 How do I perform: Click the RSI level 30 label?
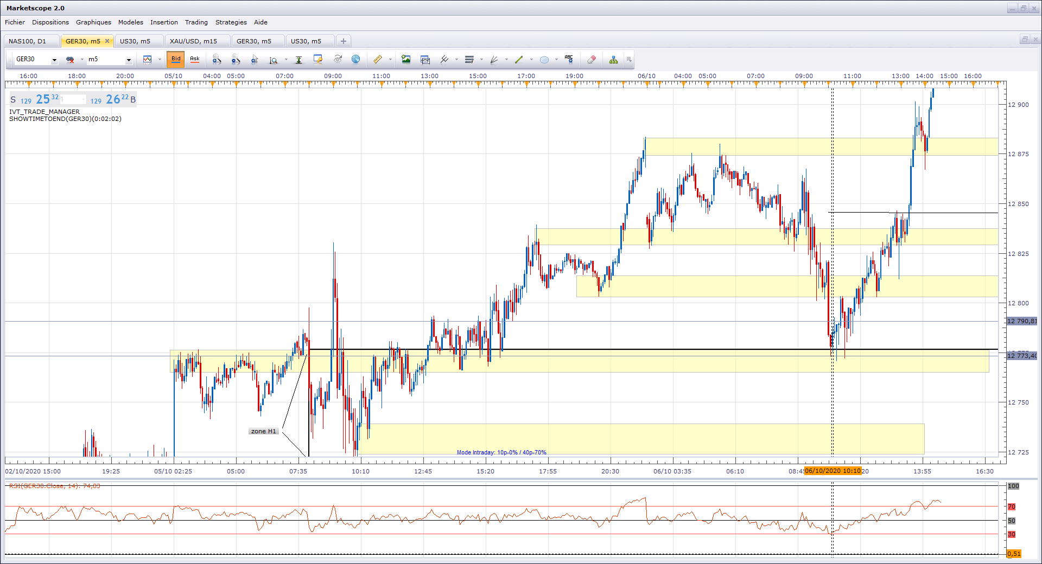click(x=1012, y=534)
